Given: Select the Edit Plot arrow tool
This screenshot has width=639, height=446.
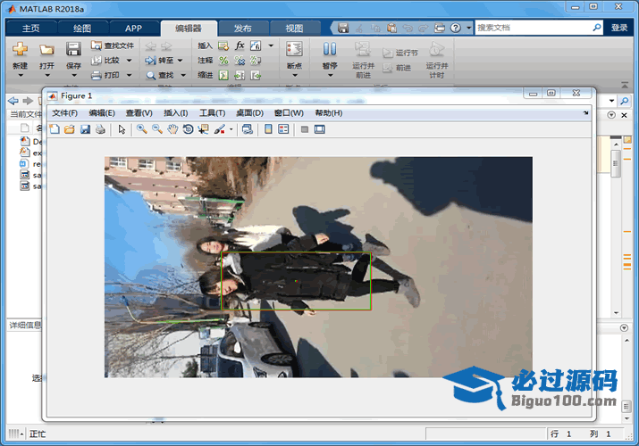Looking at the screenshot, I should (x=122, y=129).
